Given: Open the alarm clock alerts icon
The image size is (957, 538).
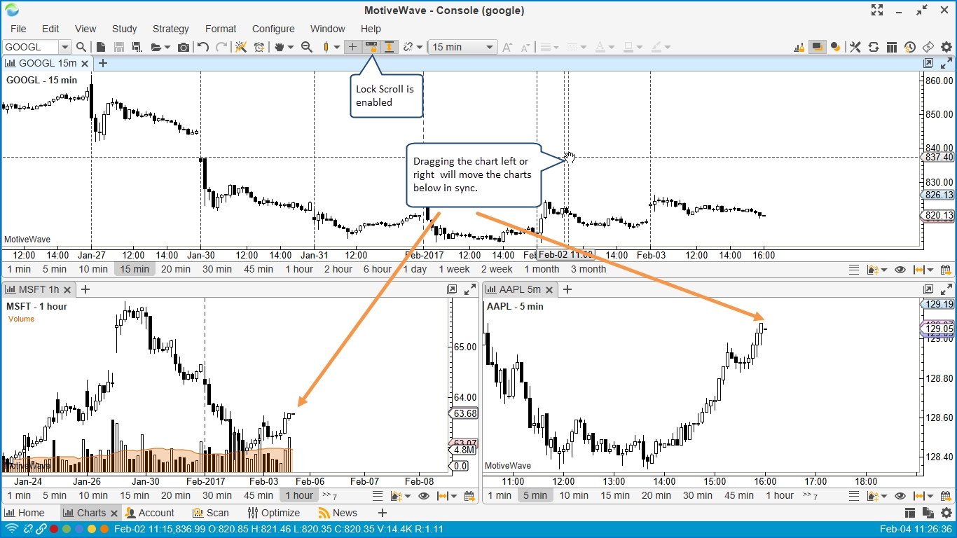Looking at the screenshot, I should [259, 47].
